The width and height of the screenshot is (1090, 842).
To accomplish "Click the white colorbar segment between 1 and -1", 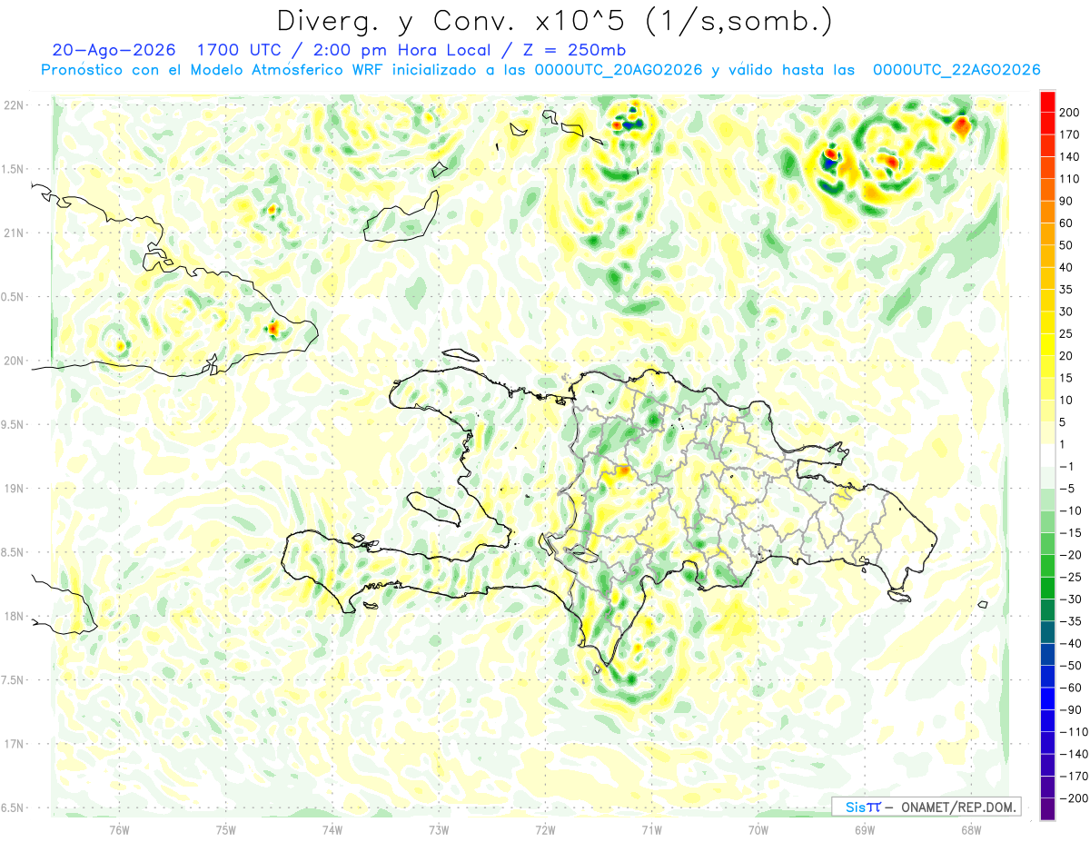I will 1047,456.
